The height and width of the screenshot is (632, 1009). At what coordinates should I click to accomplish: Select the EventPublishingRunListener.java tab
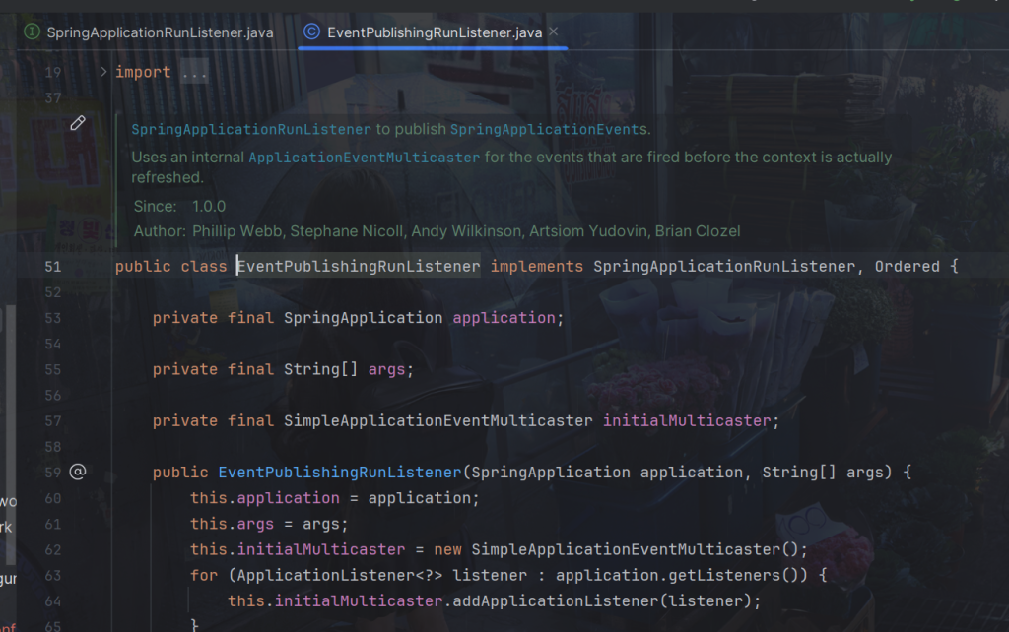[434, 32]
